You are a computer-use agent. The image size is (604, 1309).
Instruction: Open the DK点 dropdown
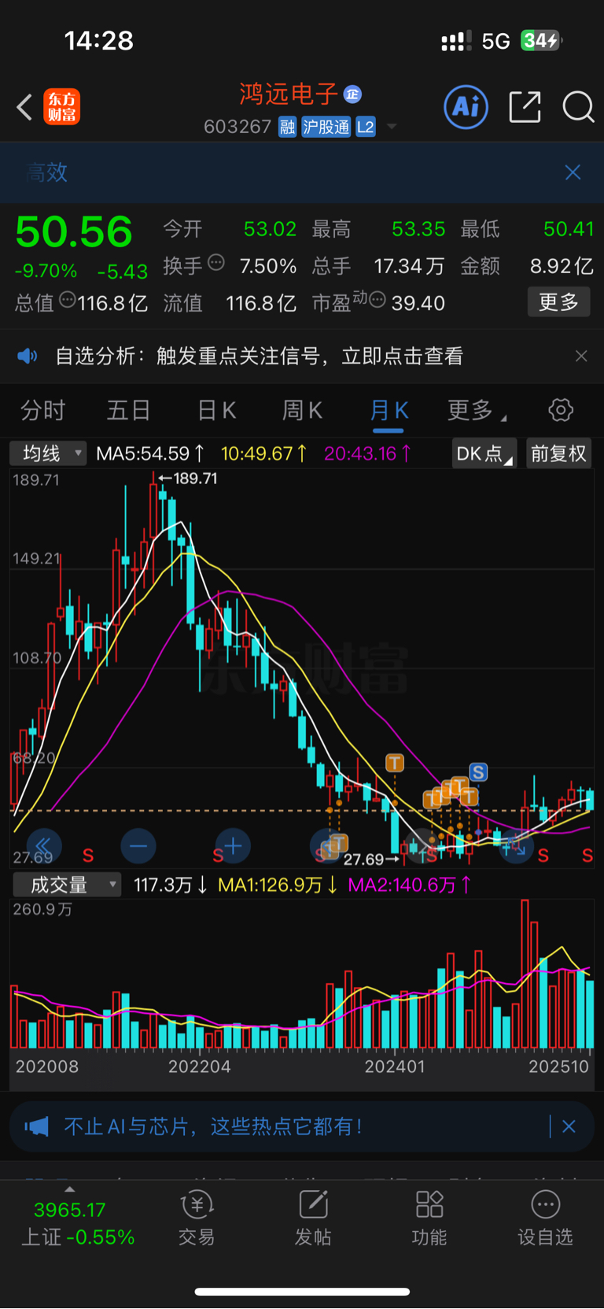coord(484,453)
